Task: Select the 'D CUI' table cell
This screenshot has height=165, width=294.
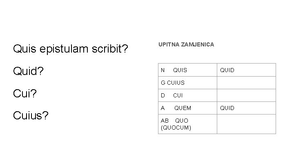Action: click(187, 95)
